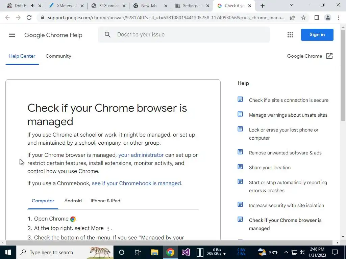The width and height of the screenshot is (346, 259).
Task: Open Chrome side panel
Action: 317,18
